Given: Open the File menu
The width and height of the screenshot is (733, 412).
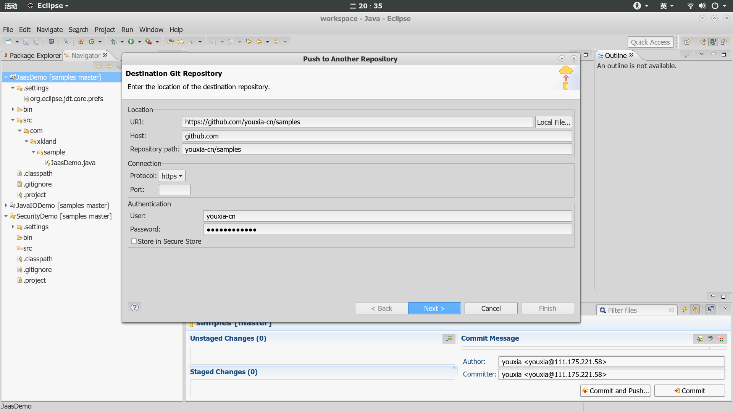Looking at the screenshot, I should coord(8,30).
